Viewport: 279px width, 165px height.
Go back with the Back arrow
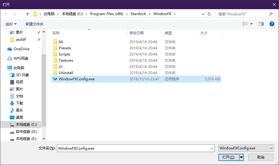click(x=6, y=14)
